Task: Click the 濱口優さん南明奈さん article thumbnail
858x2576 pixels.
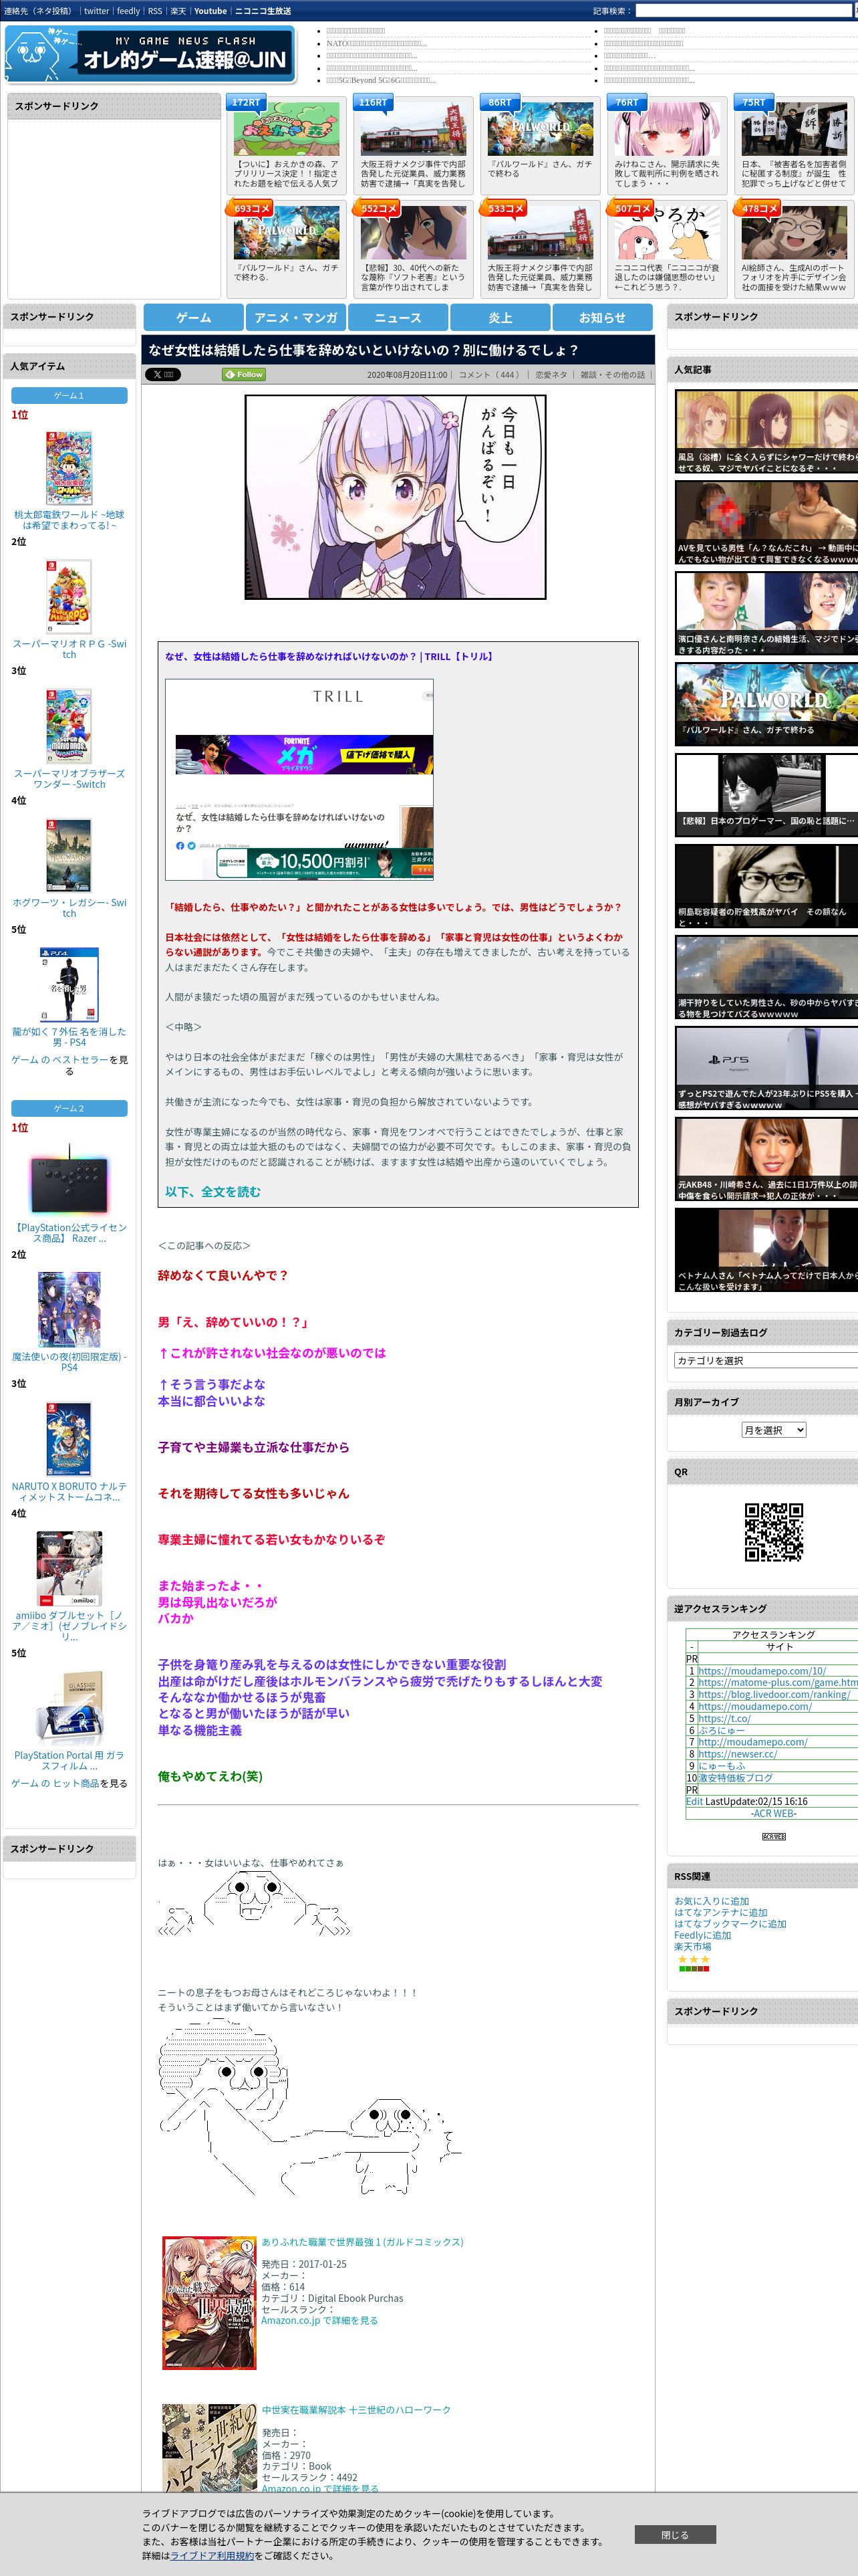Action: [766, 613]
